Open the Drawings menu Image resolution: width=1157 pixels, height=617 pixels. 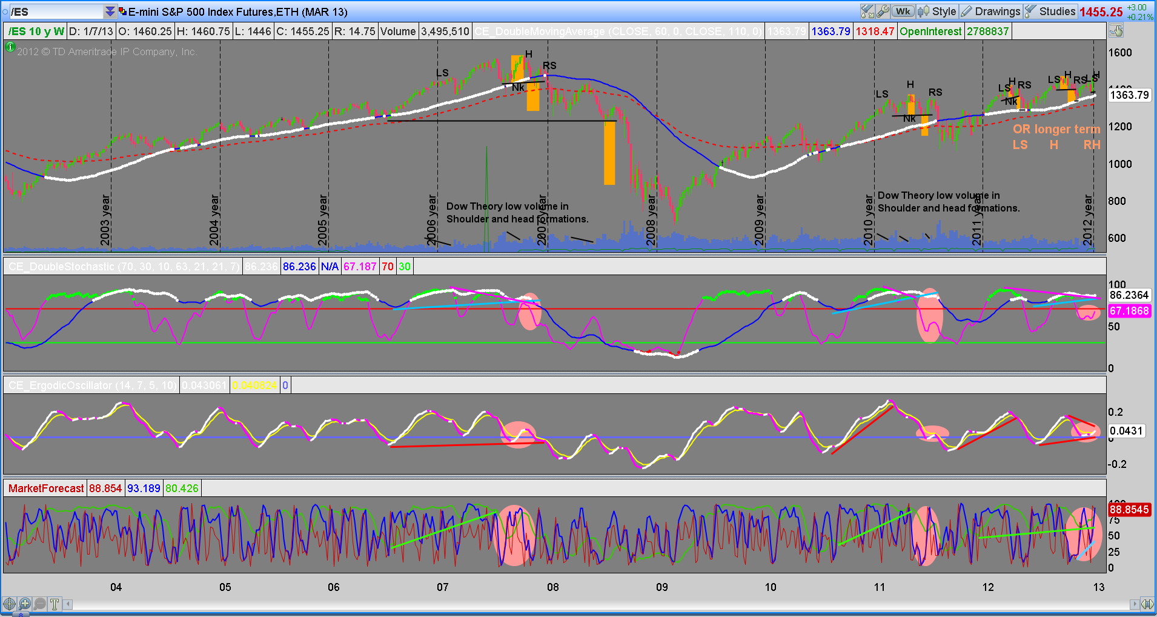pyautogui.click(x=990, y=12)
